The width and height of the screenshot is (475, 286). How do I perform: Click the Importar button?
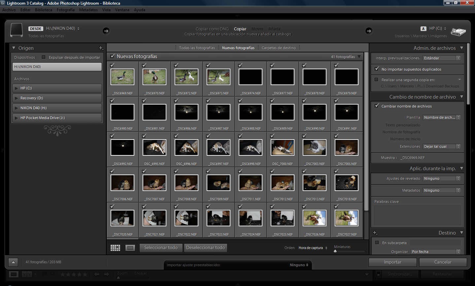pos(392,262)
